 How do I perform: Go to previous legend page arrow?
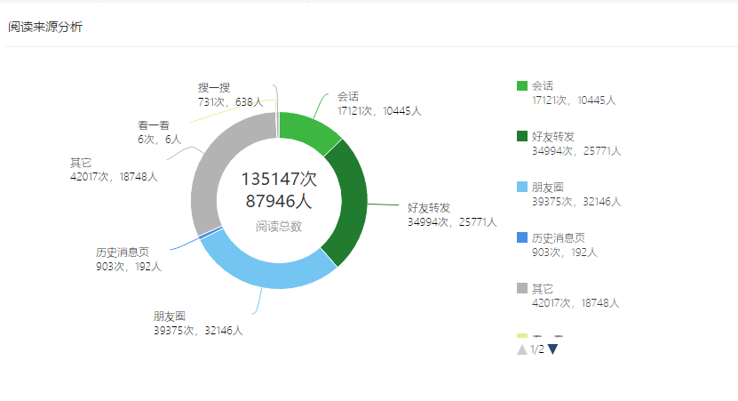pyautogui.click(x=522, y=349)
